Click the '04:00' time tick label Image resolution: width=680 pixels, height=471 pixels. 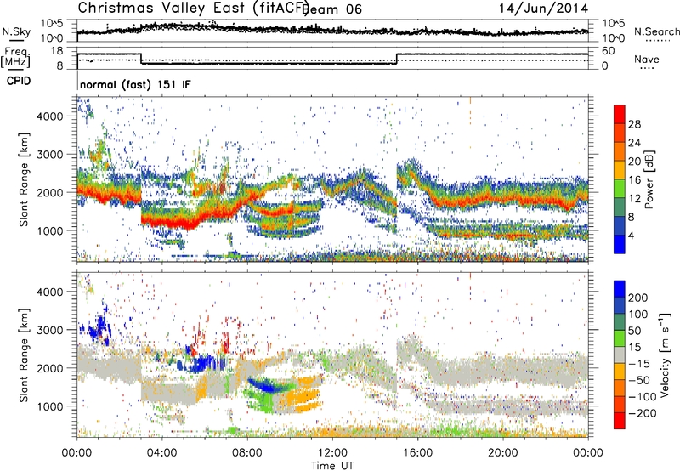(x=161, y=452)
